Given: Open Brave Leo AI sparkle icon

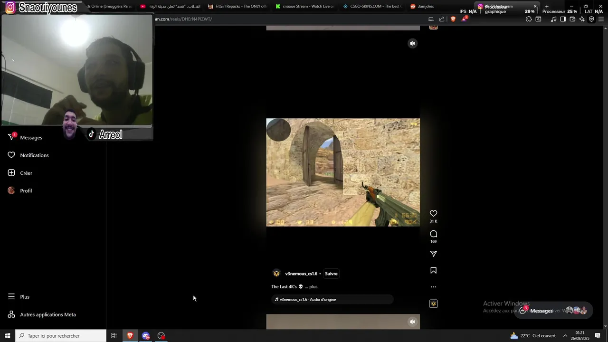Looking at the screenshot, I should point(582,19).
